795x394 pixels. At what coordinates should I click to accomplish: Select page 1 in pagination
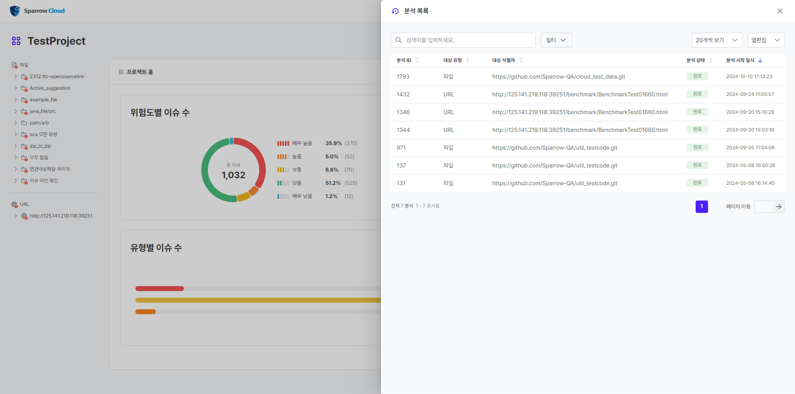click(701, 207)
